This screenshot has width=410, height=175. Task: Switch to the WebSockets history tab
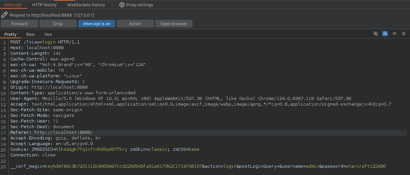click(x=86, y=5)
